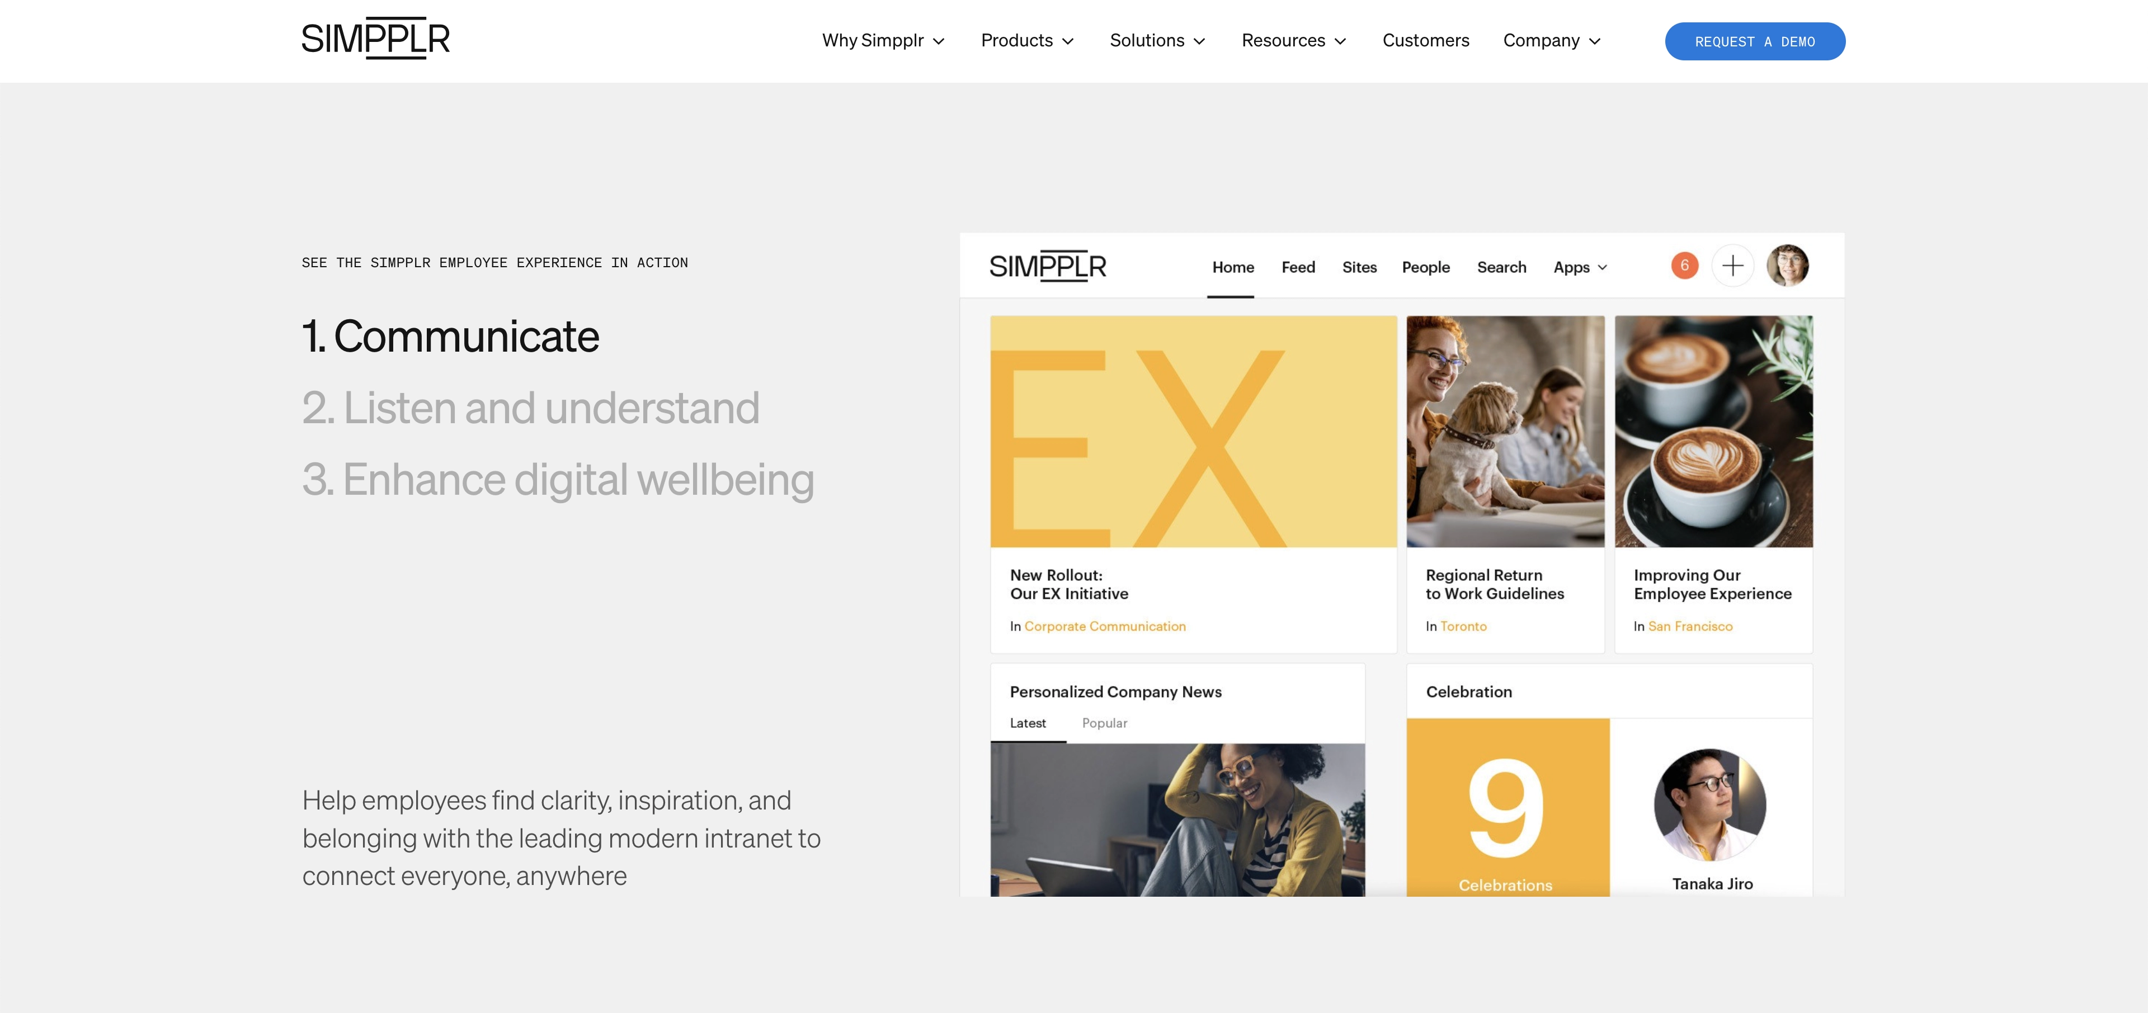Click the People navigation icon
The height and width of the screenshot is (1013, 2148).
tap(1426, 266)
